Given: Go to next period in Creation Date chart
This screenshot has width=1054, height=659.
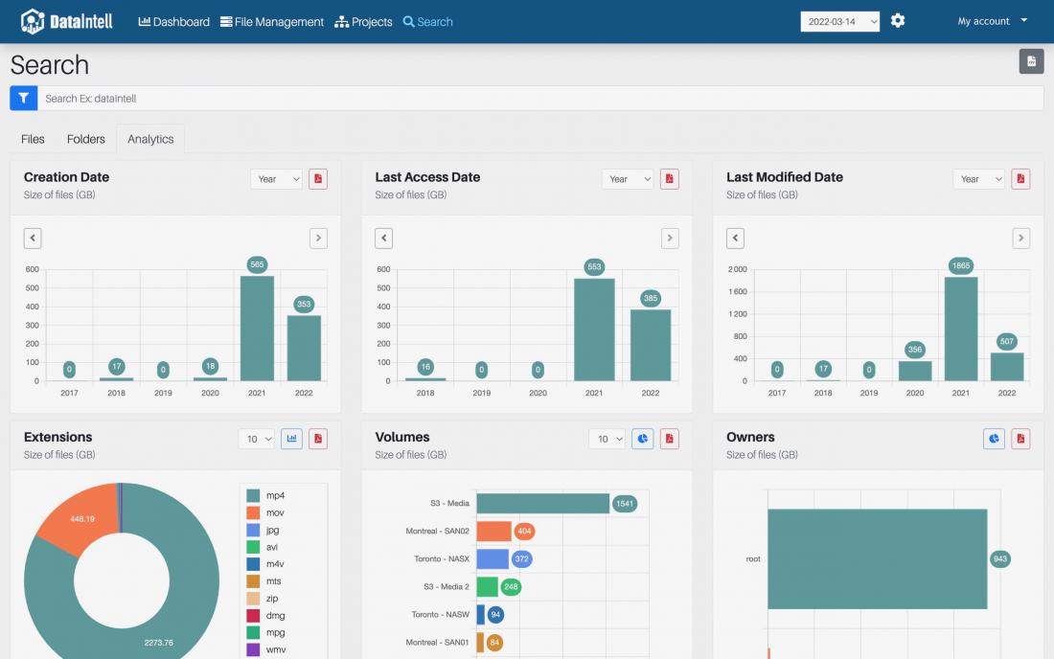Looking at the screenshot, I should click(318, 239).
